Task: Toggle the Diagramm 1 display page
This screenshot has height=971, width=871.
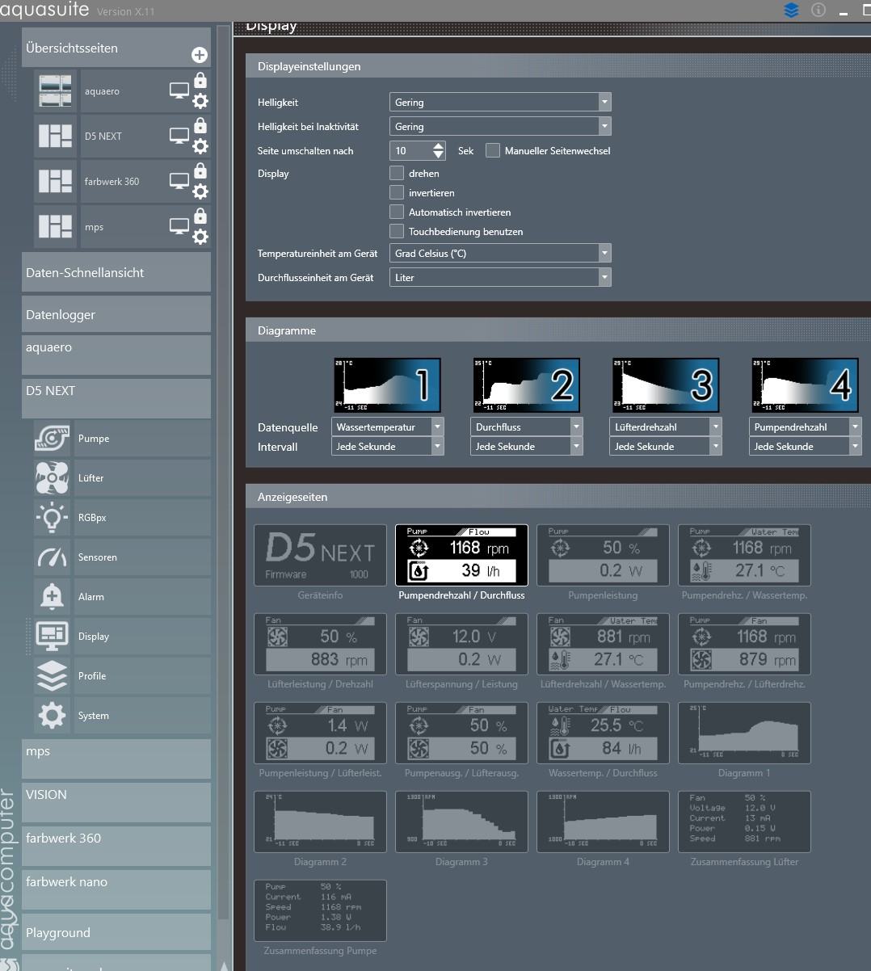Action: [x=744, y=733]
